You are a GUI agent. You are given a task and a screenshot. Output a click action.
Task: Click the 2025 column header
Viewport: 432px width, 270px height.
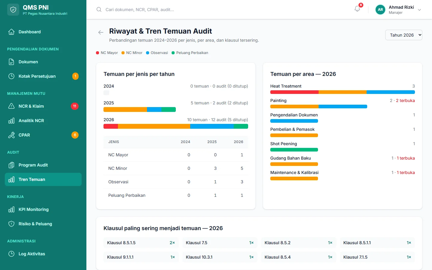(212, 142)
